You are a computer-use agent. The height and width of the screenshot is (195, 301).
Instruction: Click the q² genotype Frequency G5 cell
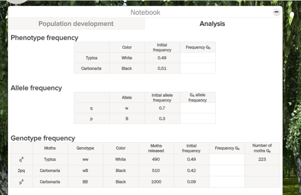227,159
